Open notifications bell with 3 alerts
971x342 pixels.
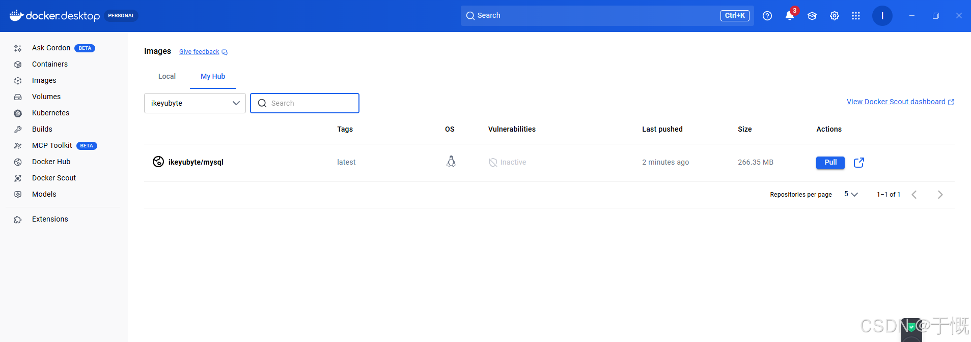click(790, 16)
